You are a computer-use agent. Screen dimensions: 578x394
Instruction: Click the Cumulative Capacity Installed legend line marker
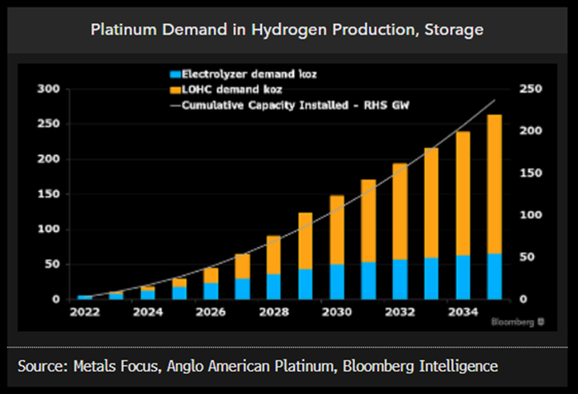175,106
